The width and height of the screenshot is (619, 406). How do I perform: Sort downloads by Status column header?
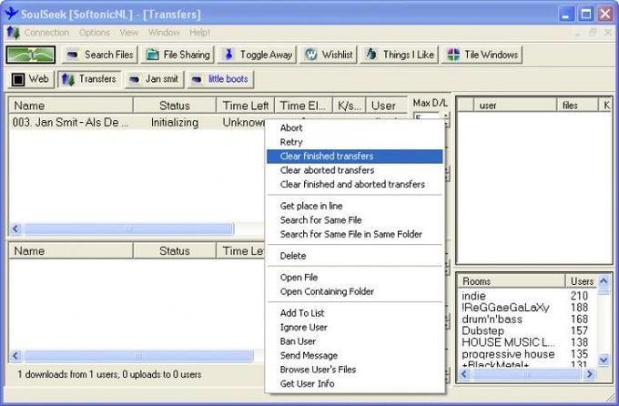tap(175, 106)
